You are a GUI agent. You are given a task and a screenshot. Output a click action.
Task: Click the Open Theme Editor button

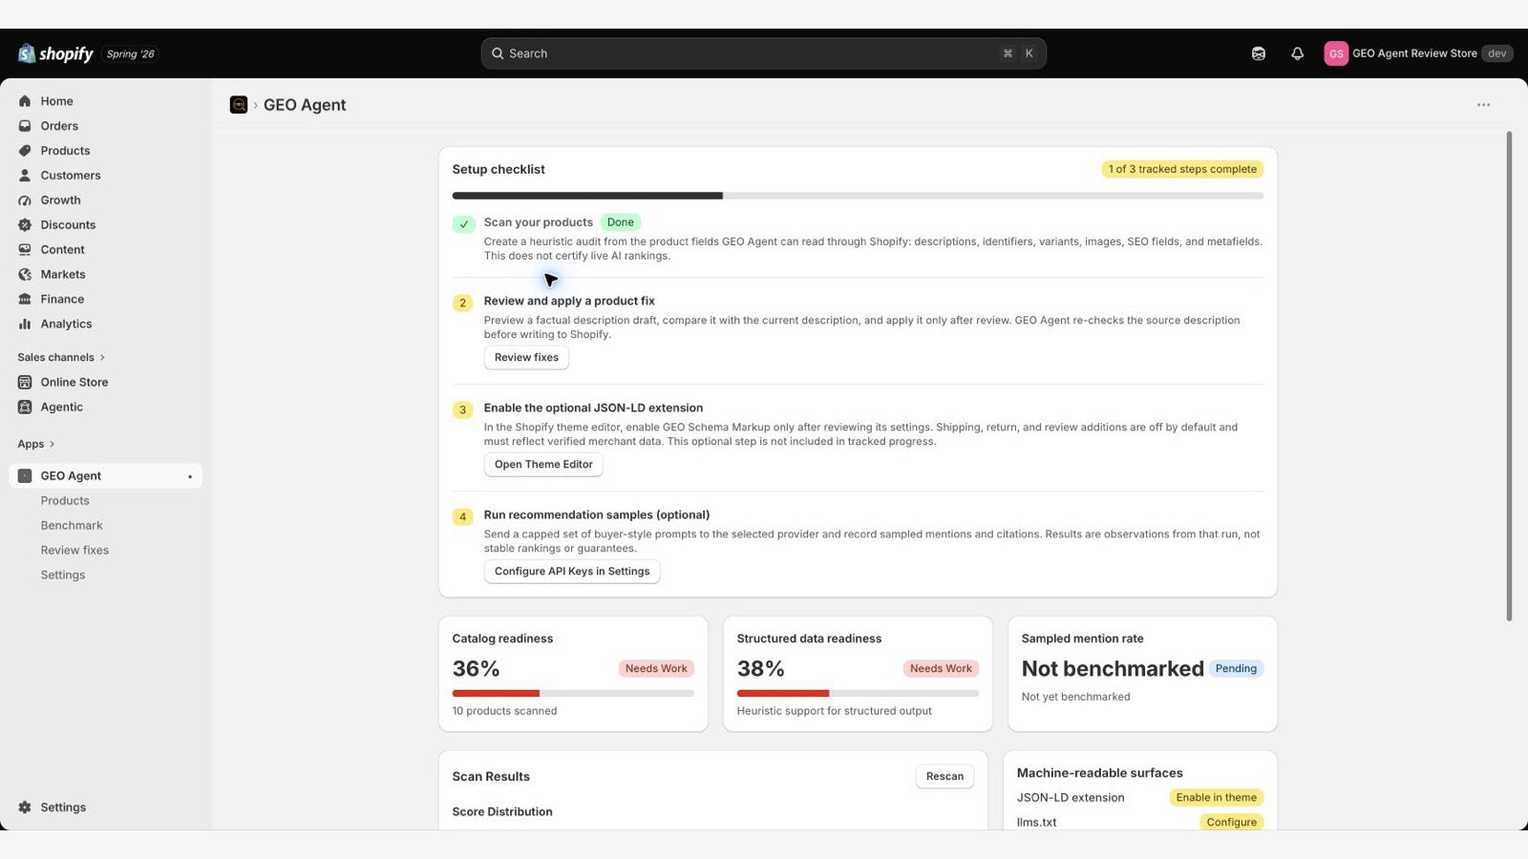[543, 465]
